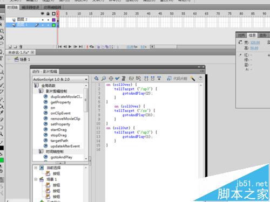The image size is (270, 202).
Task: Click the add script item plus icon
Action: coord(96,78)
